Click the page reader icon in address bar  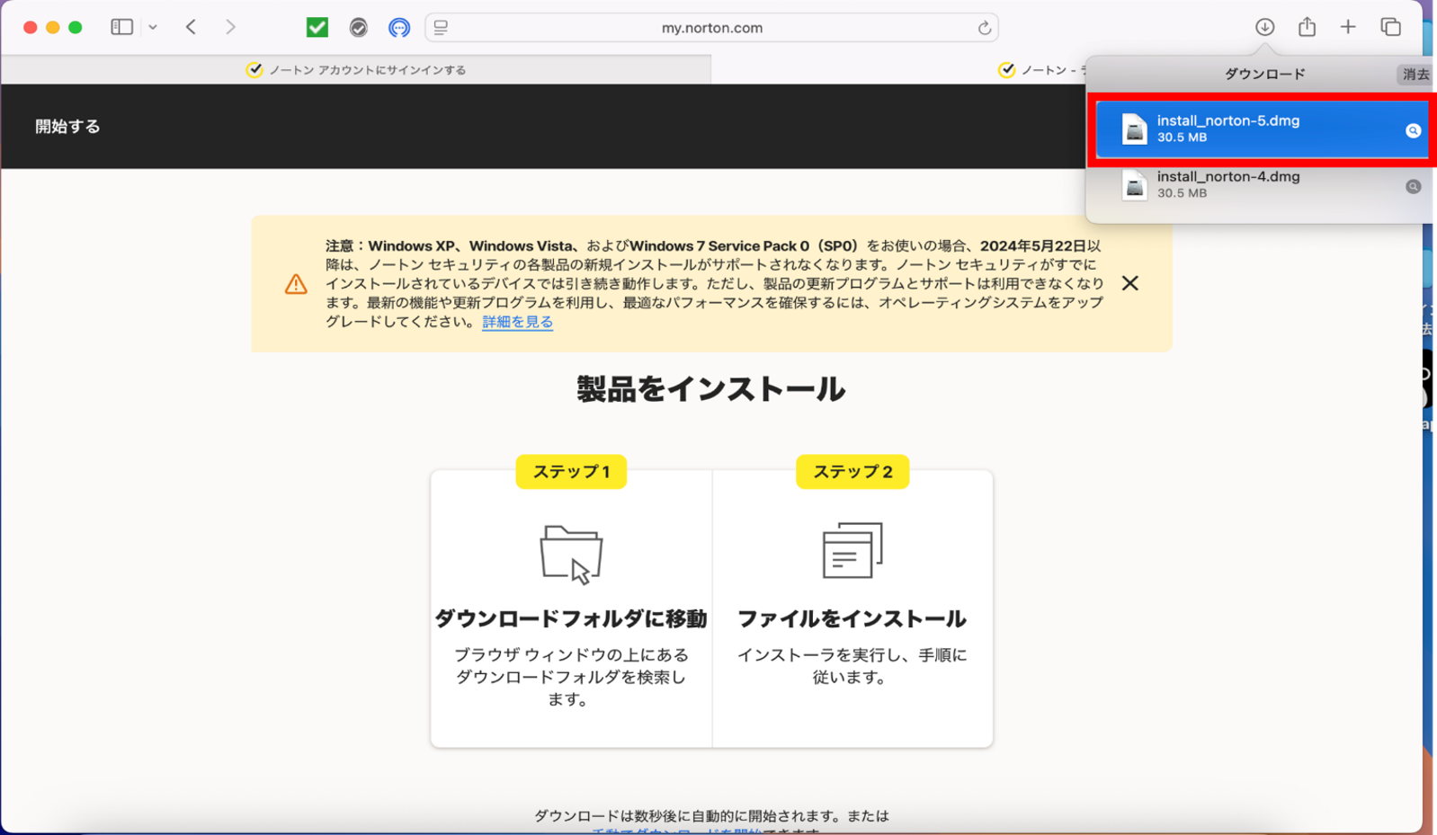441,28
